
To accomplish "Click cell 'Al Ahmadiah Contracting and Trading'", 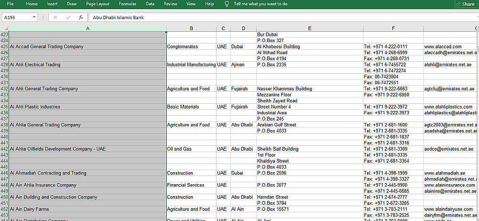I will click(88, 173).
